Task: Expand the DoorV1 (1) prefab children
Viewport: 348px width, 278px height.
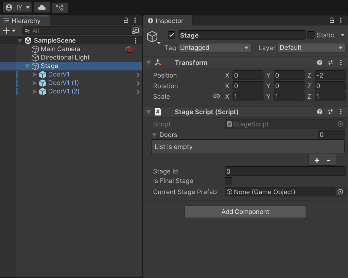Action: click(x=35, y=83)
